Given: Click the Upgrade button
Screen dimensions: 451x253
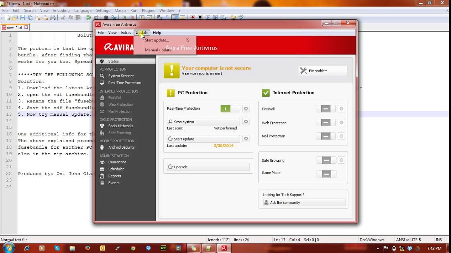Looking at the screenshot, I should [208, 167].
